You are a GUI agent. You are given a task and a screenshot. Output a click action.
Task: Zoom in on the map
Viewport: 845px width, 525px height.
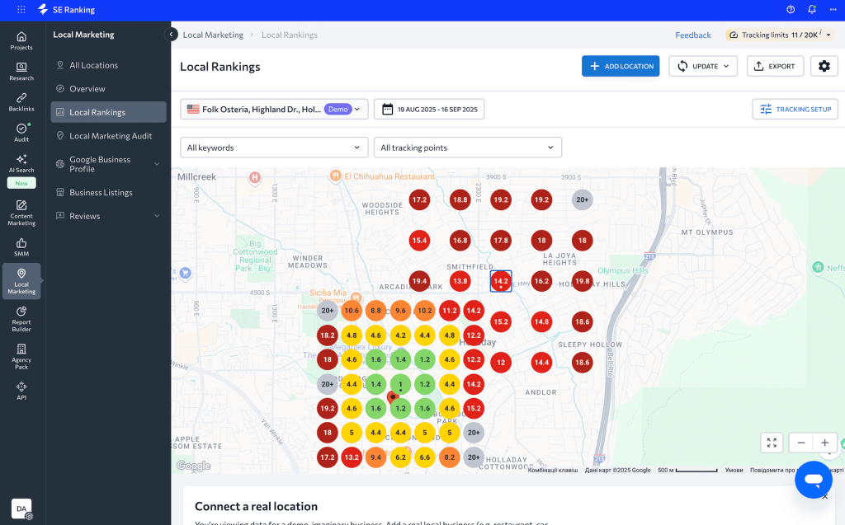824,443
